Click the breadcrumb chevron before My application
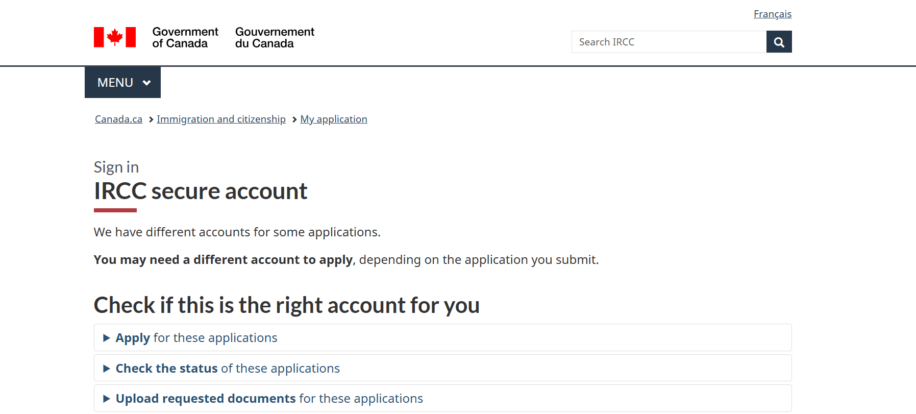The height and width of the screenshot is (414, 916). [294, 119]
